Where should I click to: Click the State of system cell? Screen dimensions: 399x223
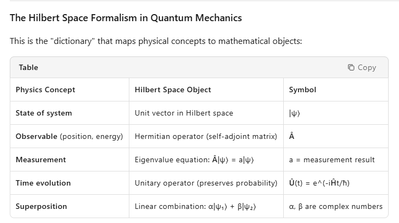click(x=44, y=113)
